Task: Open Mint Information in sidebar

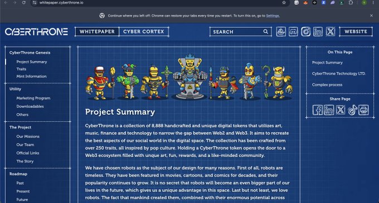Action: pos(31,76)
